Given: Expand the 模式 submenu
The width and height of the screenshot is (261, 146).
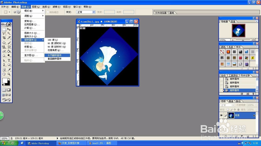Looking at the screenshot, I should pyautogui.click(x=33, y=11).
